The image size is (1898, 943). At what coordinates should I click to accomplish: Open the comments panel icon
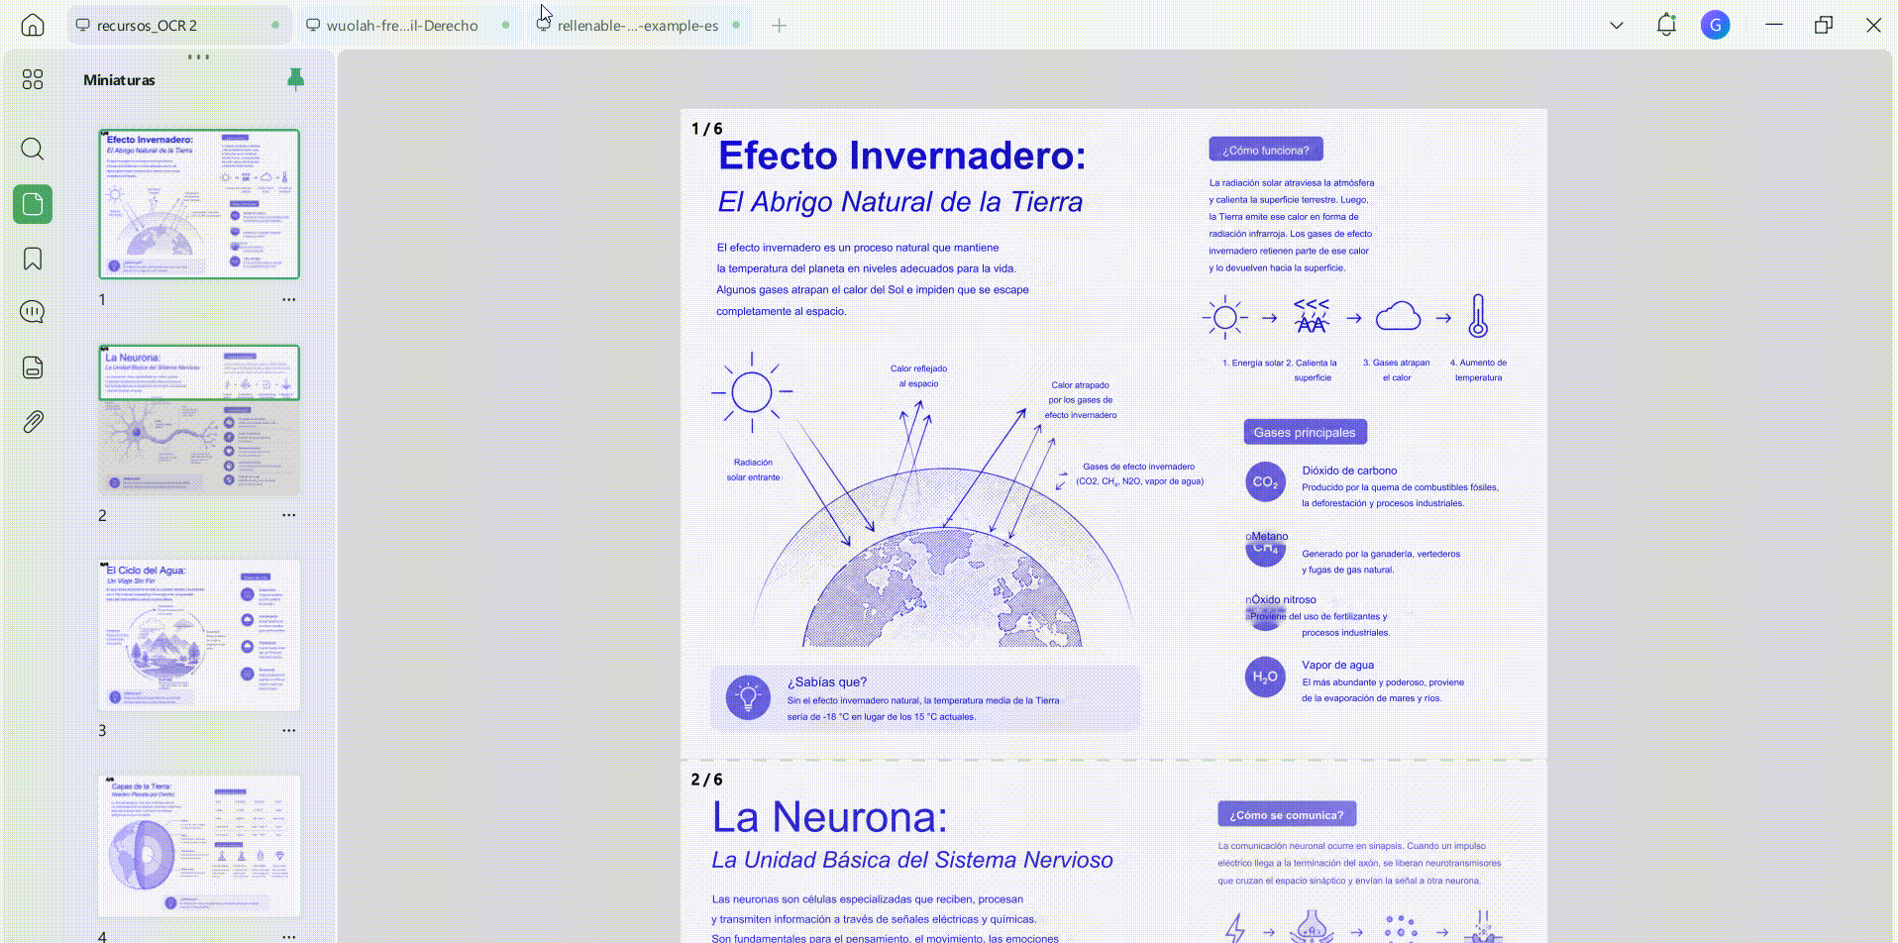(x=33, y=312)
